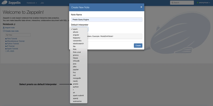Image resolution: width=213 pixels, height=106 pixels.
Task: Select jdbc interpreter option
Action: pos(79,67)
